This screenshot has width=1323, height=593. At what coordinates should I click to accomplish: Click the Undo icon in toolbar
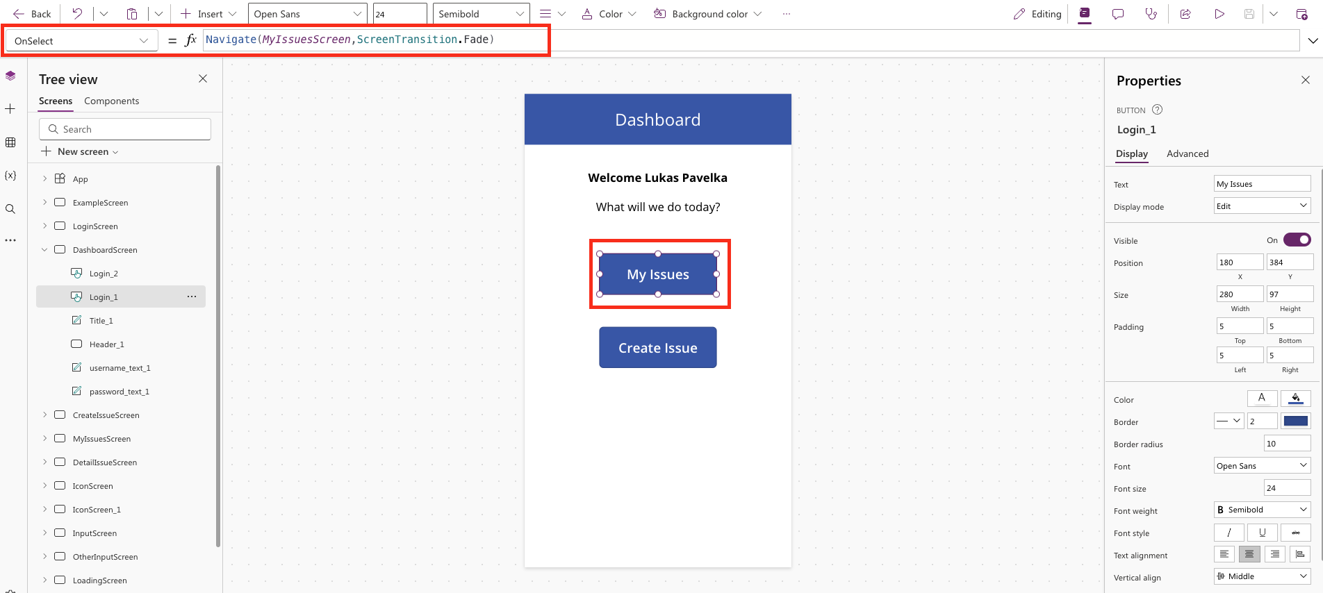coord(77,14)
